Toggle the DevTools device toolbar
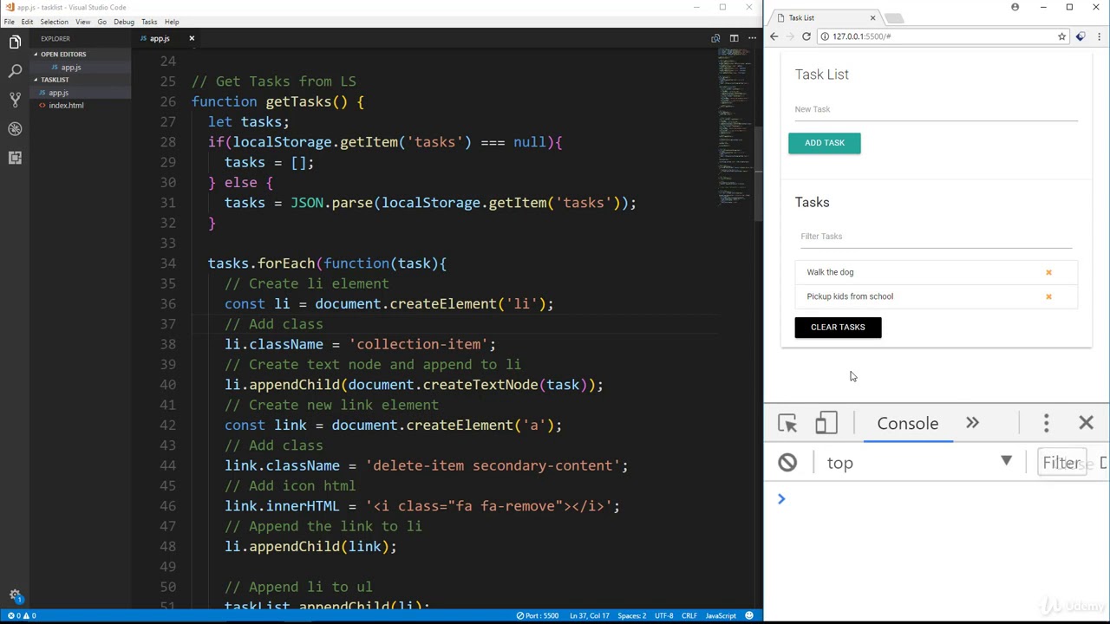This screenshot has width=1110, height=624. point(826,423)
